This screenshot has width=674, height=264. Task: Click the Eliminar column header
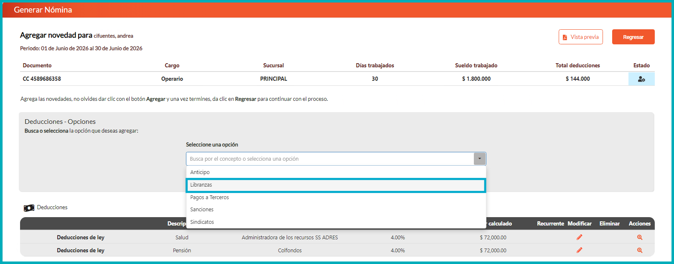[610, 224]
